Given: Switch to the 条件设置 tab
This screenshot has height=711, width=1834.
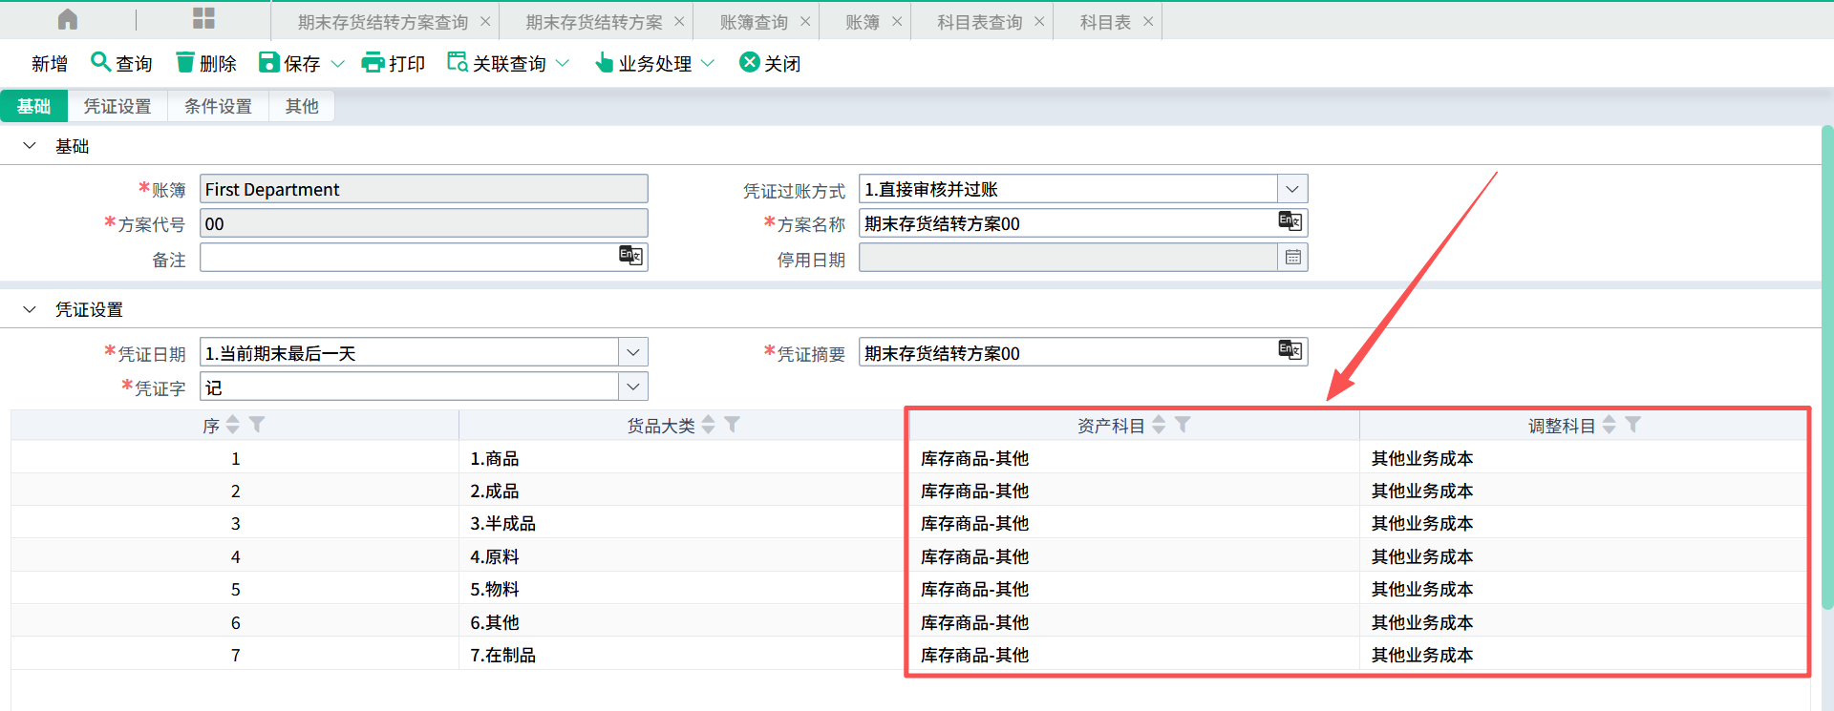Looking at the screenshot, I should tap(218, 106).
